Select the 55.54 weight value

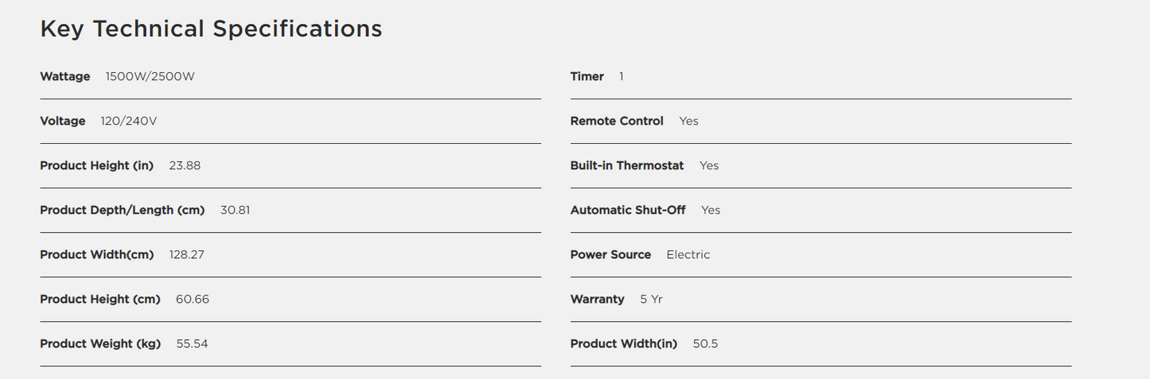tap(192, 344)
